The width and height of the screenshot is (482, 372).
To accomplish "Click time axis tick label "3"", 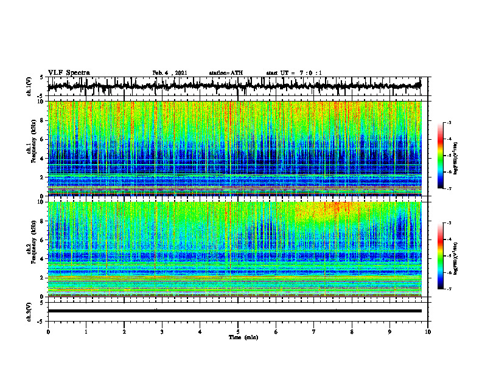I will pos(162,332).
